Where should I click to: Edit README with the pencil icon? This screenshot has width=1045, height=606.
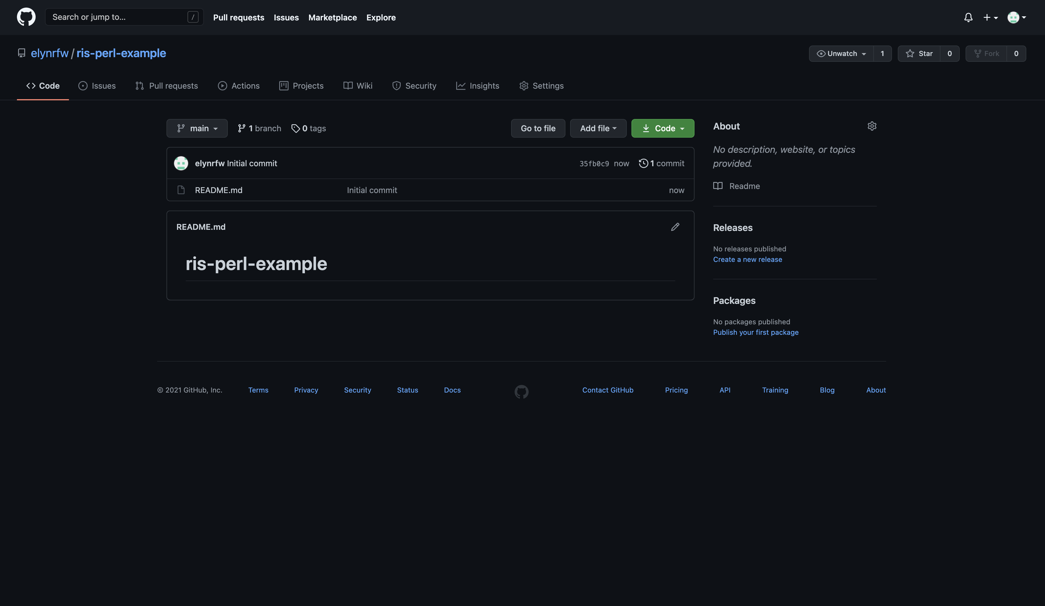tap(675, 227)
